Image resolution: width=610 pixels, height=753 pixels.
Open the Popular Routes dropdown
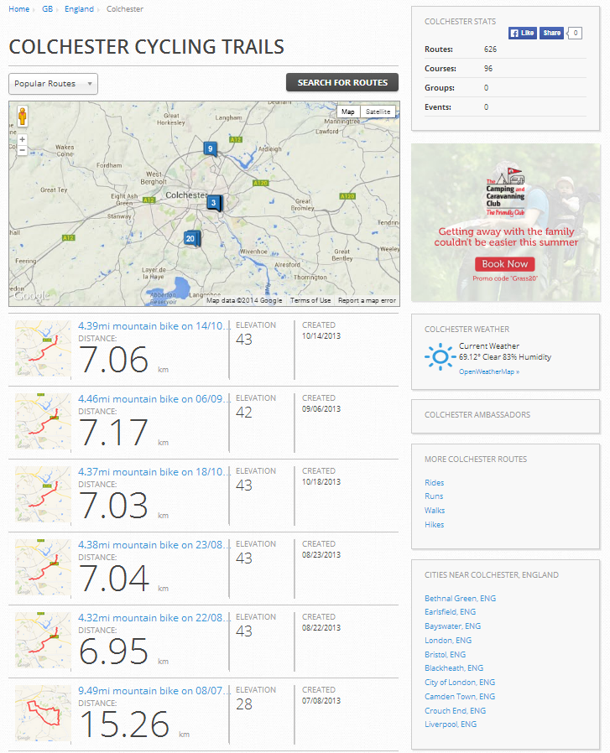point(54,84)
